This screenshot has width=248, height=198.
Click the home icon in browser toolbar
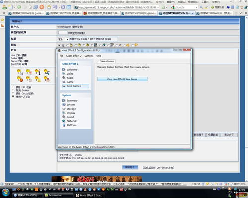click(x=49, y=7)
